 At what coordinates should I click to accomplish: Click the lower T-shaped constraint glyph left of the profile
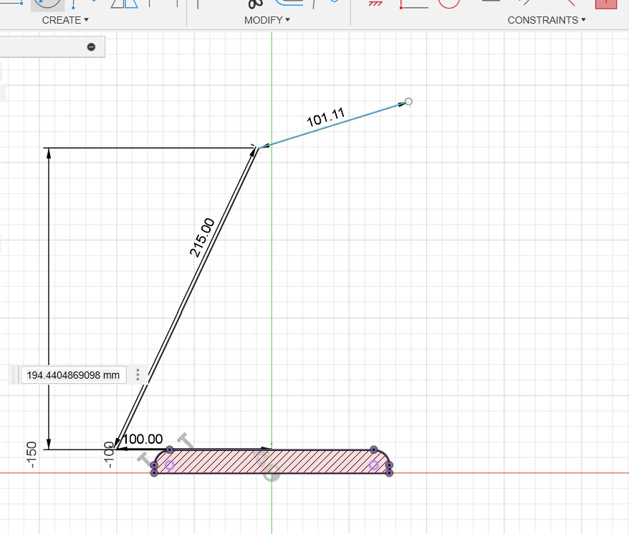[144, 459]
